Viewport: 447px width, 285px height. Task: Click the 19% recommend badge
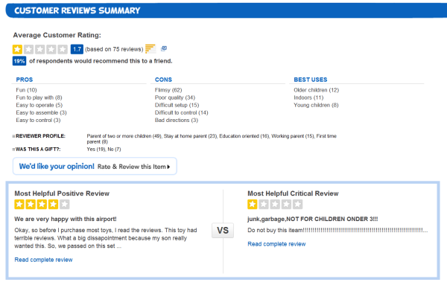pos(19,61)
